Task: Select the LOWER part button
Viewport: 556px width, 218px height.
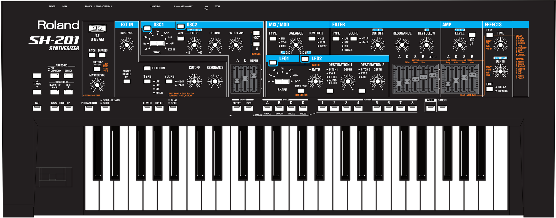Action: point(147,108)
